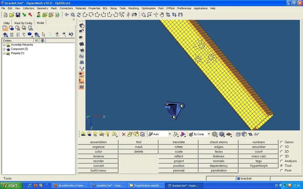
Task: Select the Pan hand tool icon
Action: click(162, 15)
